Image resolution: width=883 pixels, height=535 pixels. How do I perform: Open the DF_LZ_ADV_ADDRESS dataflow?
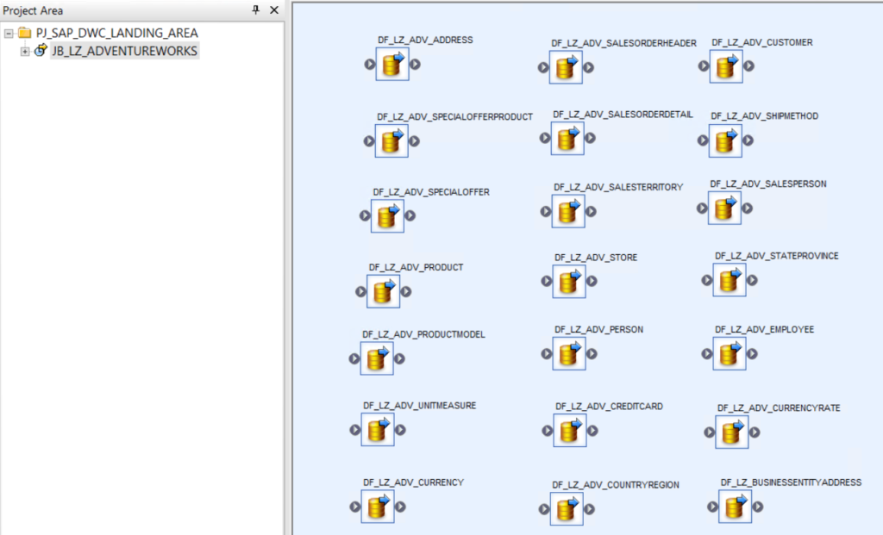pos(391,65)
